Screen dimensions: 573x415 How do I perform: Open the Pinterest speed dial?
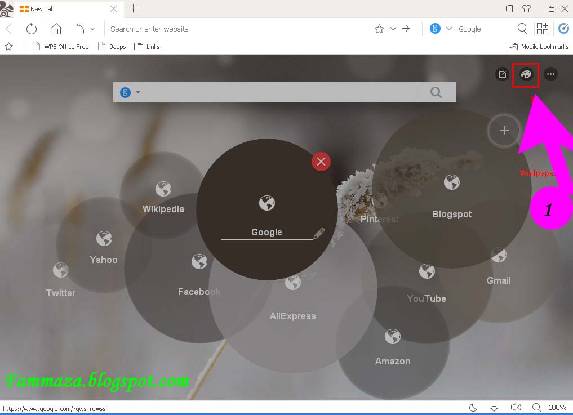[x=379, y=211]
